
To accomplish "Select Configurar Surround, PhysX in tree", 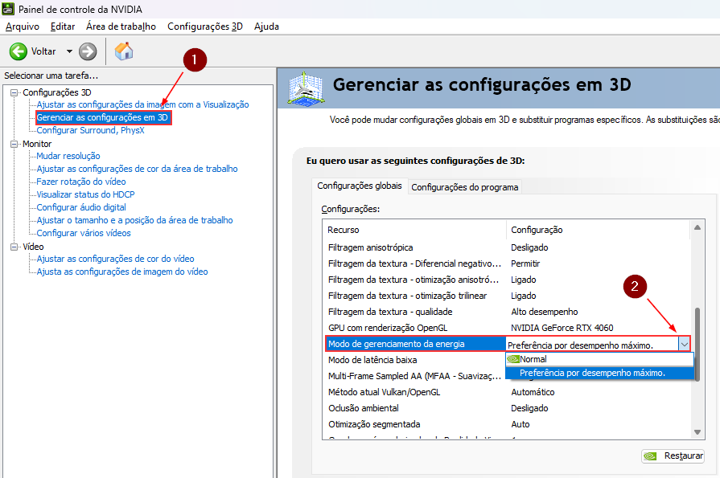I will [x=90, y=130].
